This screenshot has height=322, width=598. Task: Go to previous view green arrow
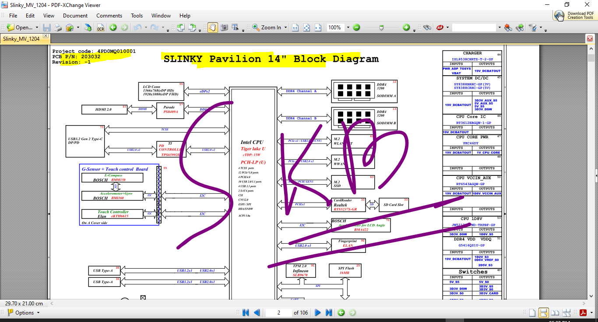pos(113,28)
